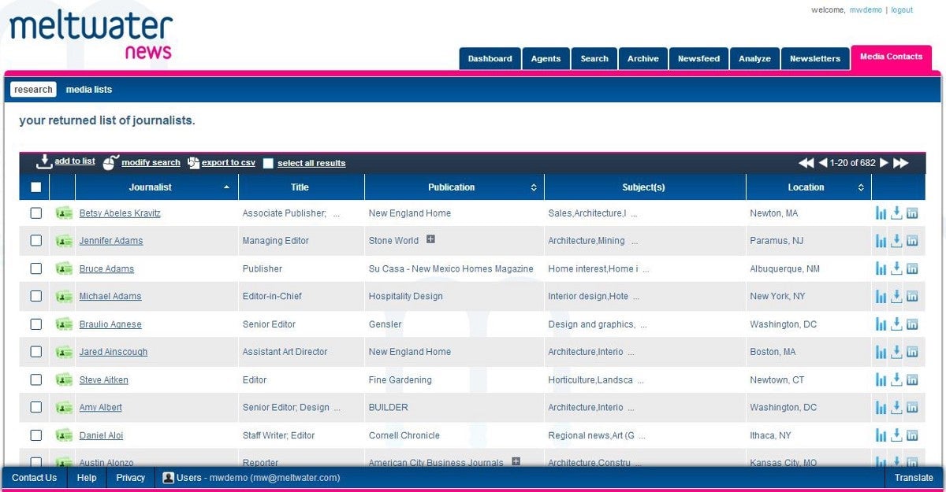Go to next page of results
This screenshot has width=946, height=492.
point(884,163)
